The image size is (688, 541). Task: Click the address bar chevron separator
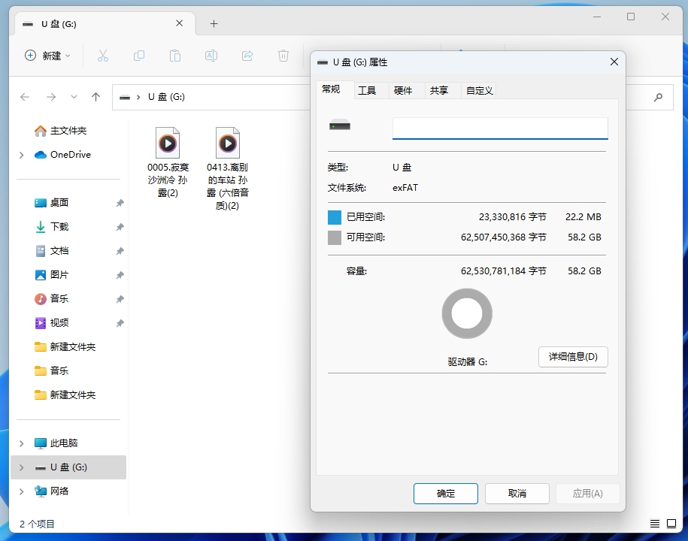pyautogui.click(x=138, y=98)
